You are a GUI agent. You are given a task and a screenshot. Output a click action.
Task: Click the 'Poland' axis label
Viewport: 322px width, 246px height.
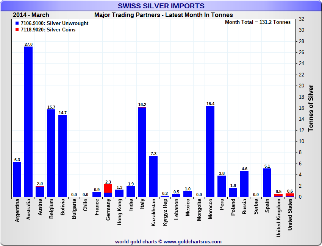click(x=233, y=207)
